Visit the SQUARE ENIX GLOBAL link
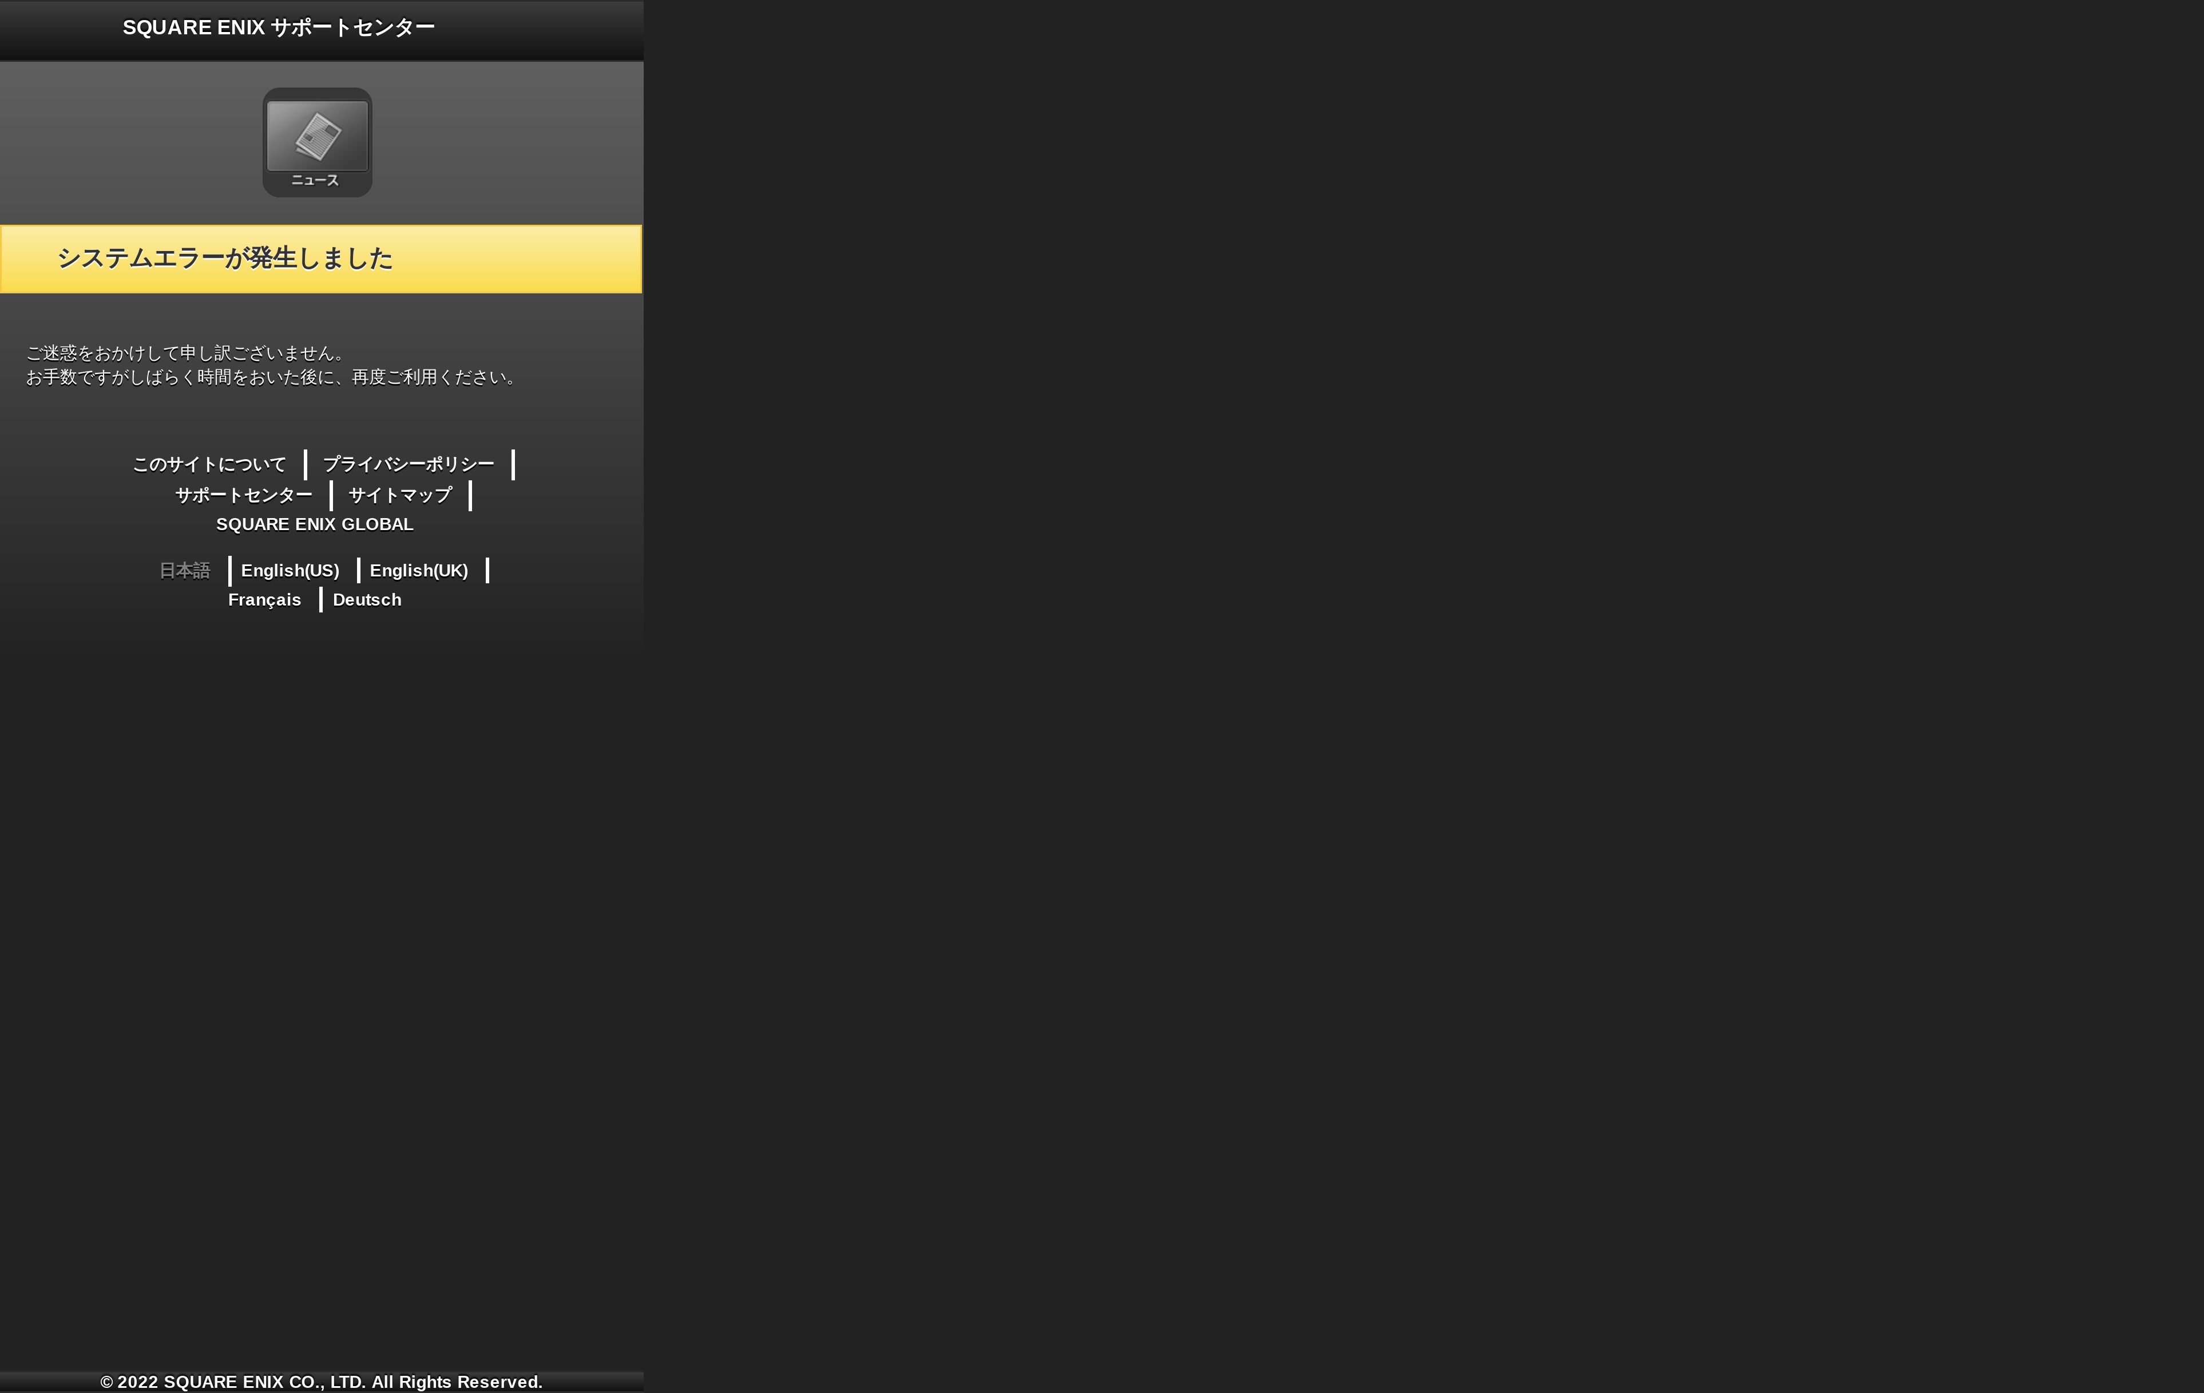The height and width of the screenshot is (1393, 2204). coord(315,525)
